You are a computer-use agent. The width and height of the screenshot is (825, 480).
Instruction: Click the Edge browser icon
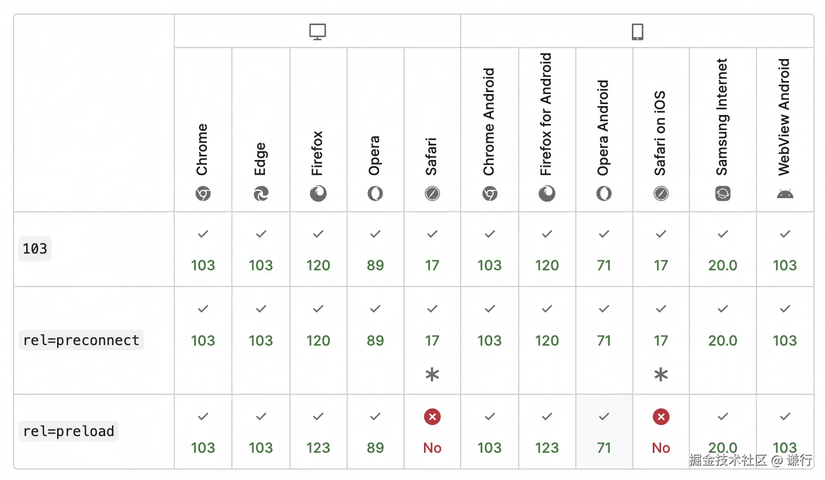tap(261, 194)
